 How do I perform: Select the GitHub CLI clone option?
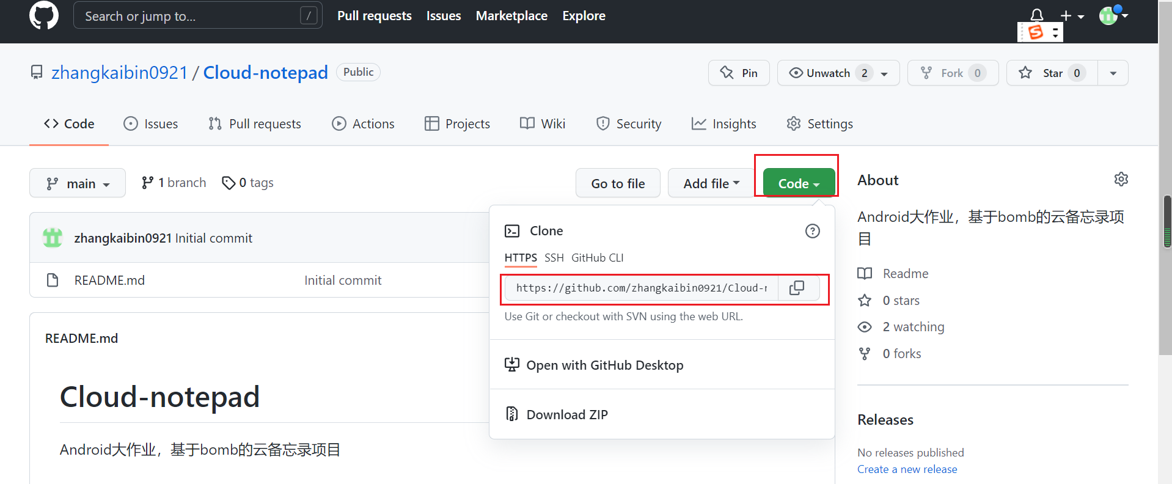coord(597,258)
